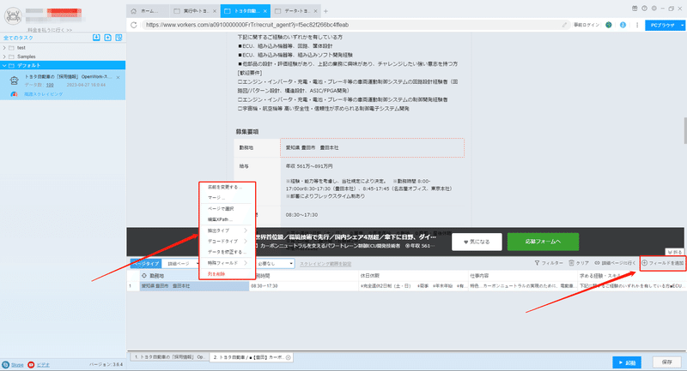Reload the page with the refresh icon
Viewport: 687px width, 371px height.
[134, 25]
